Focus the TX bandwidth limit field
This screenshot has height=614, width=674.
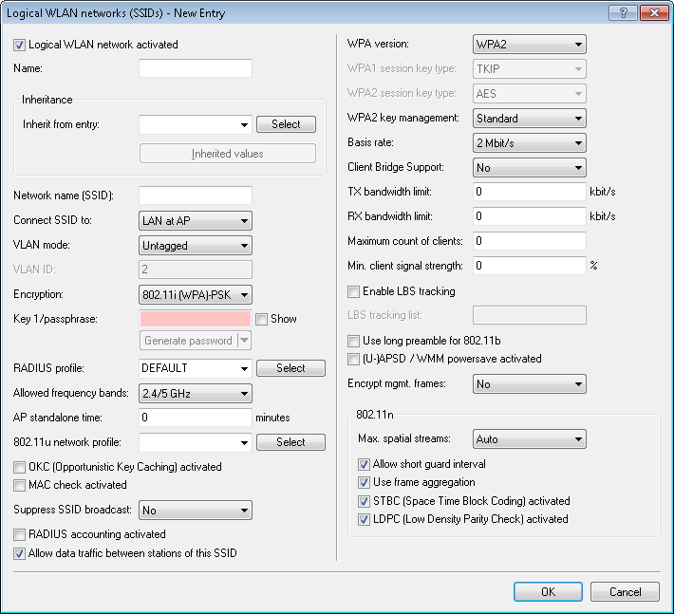pos(529,192)
